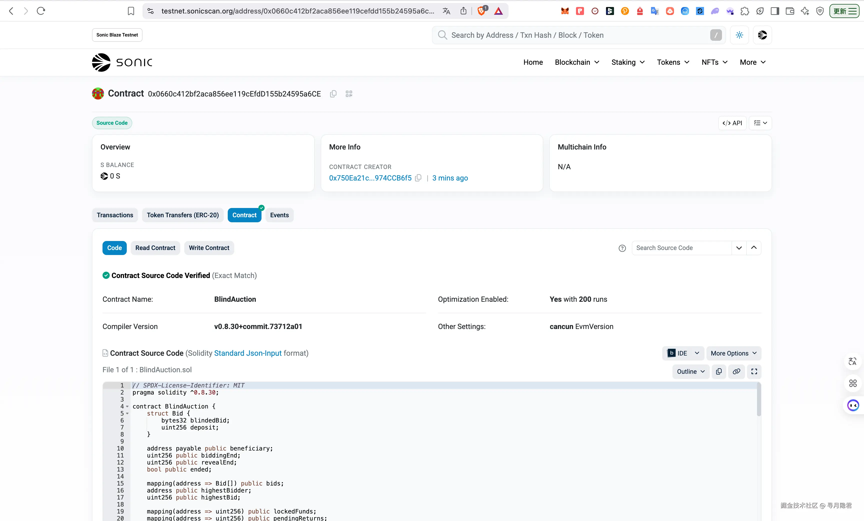
Task: Focus the Search Source Code field
Action: (681, 248)
